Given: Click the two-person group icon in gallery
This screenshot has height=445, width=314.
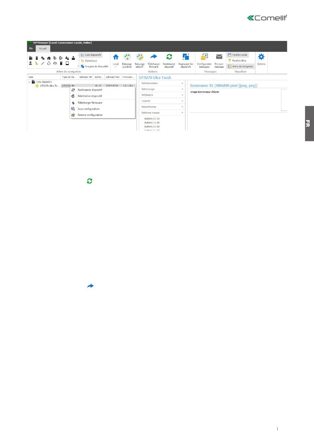Looking at the screenshot, I should [x=67, y=58].
